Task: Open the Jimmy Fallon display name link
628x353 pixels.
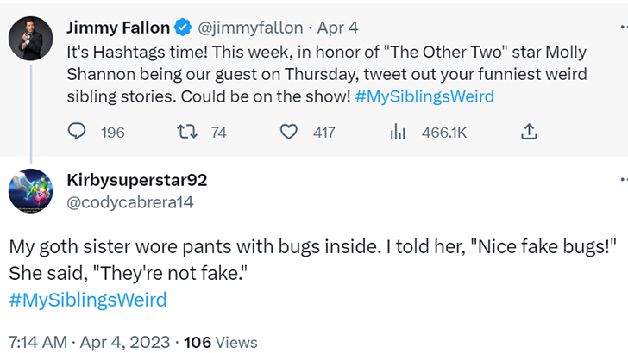Action: tap(118, 28)
